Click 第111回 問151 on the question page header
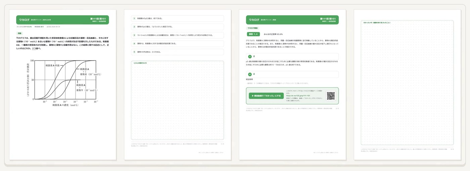Viewport: 470px width, 171px height. pos(99,19)
